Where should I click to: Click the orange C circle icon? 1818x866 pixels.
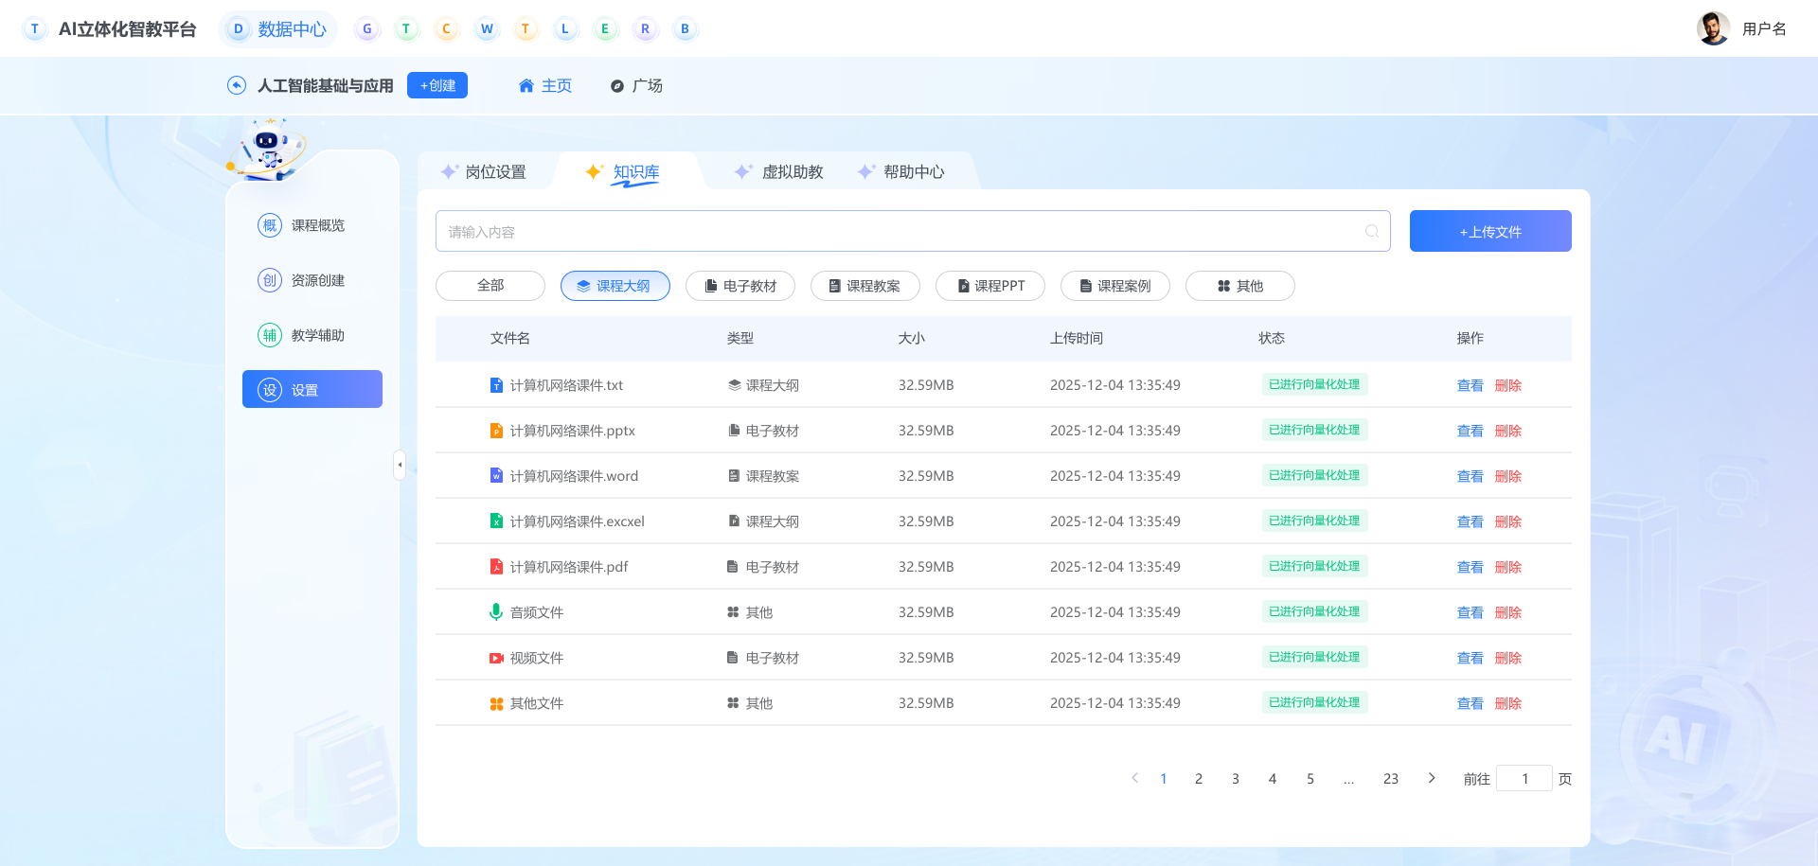[446, 29]
